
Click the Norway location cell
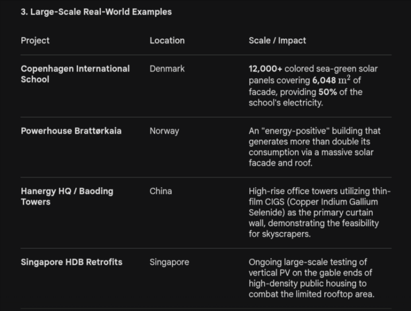click(164, 131)
